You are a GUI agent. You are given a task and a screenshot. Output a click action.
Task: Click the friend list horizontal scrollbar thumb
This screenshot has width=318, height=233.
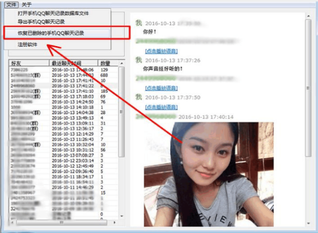(x=61, y=222)
